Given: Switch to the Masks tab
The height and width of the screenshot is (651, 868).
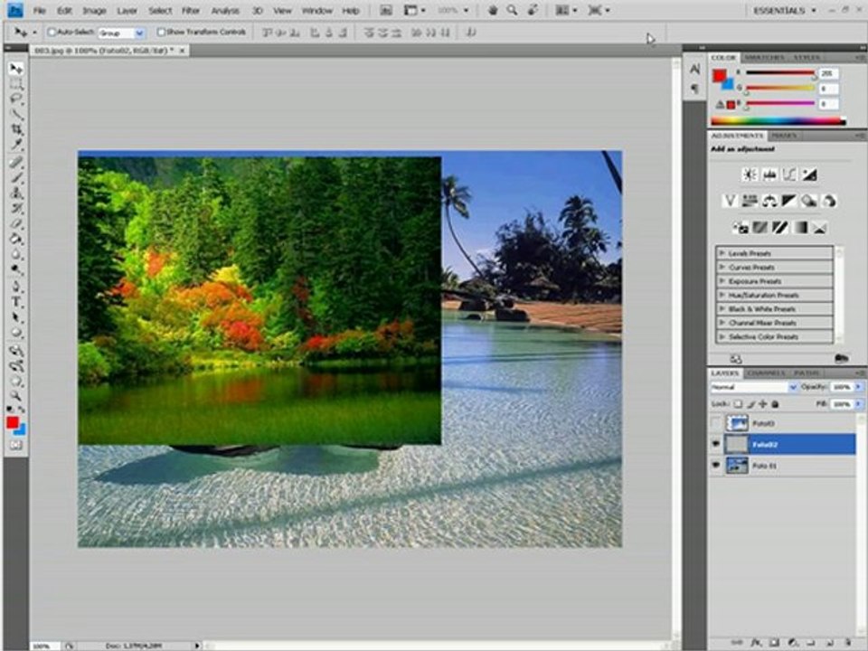Looking at the screenshot, I should 783,136.
